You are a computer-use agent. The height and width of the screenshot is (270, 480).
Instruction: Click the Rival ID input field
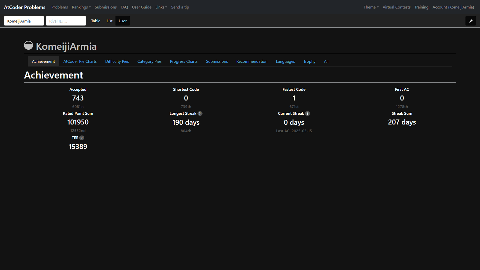[x=66, y=21]
